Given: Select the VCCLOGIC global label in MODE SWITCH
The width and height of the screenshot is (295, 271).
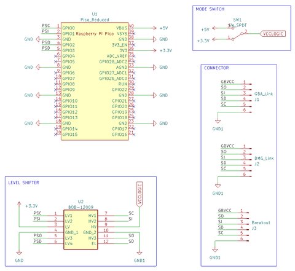Looking at the screenshot, I should coord(273,34).
